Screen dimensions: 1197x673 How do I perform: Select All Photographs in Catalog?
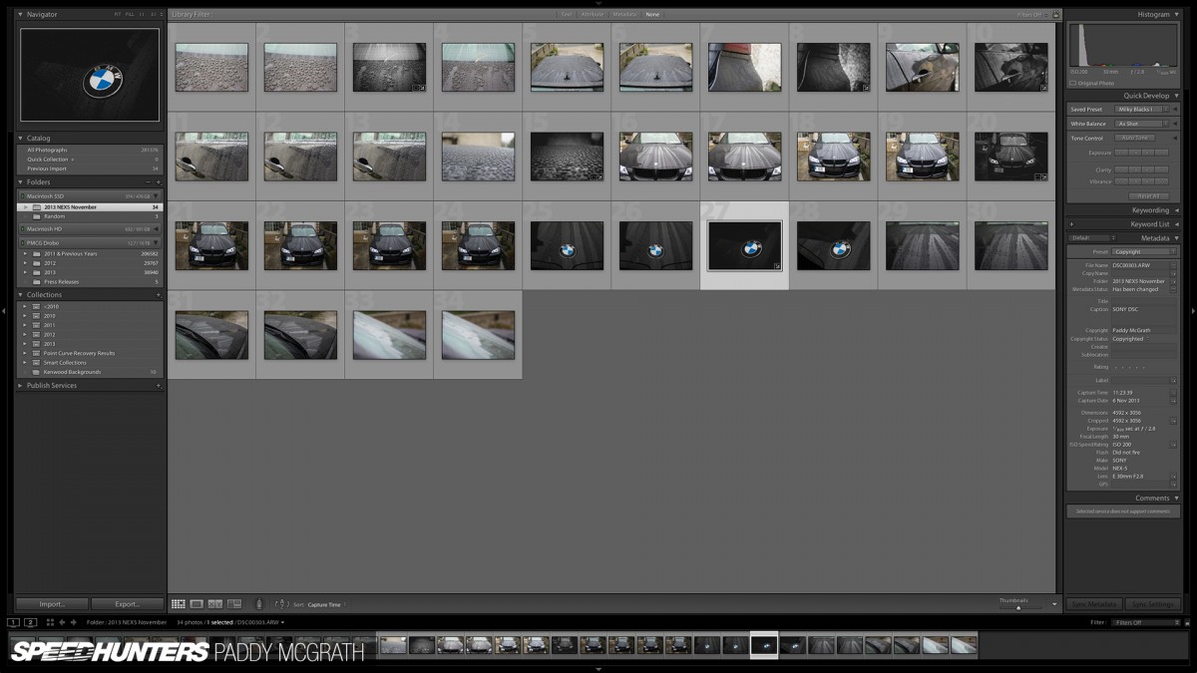pyautogui.click(x=48, y=150)
